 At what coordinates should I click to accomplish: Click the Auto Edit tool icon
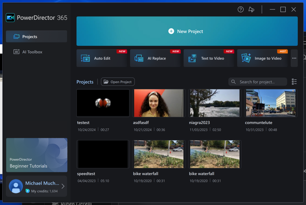click(85, 58)
